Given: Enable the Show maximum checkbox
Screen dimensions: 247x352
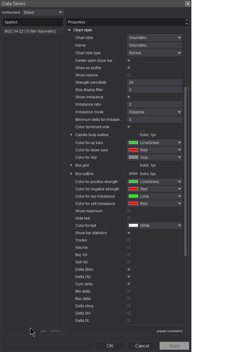Looking at the screenshot, I should click(x=129, y=211).
